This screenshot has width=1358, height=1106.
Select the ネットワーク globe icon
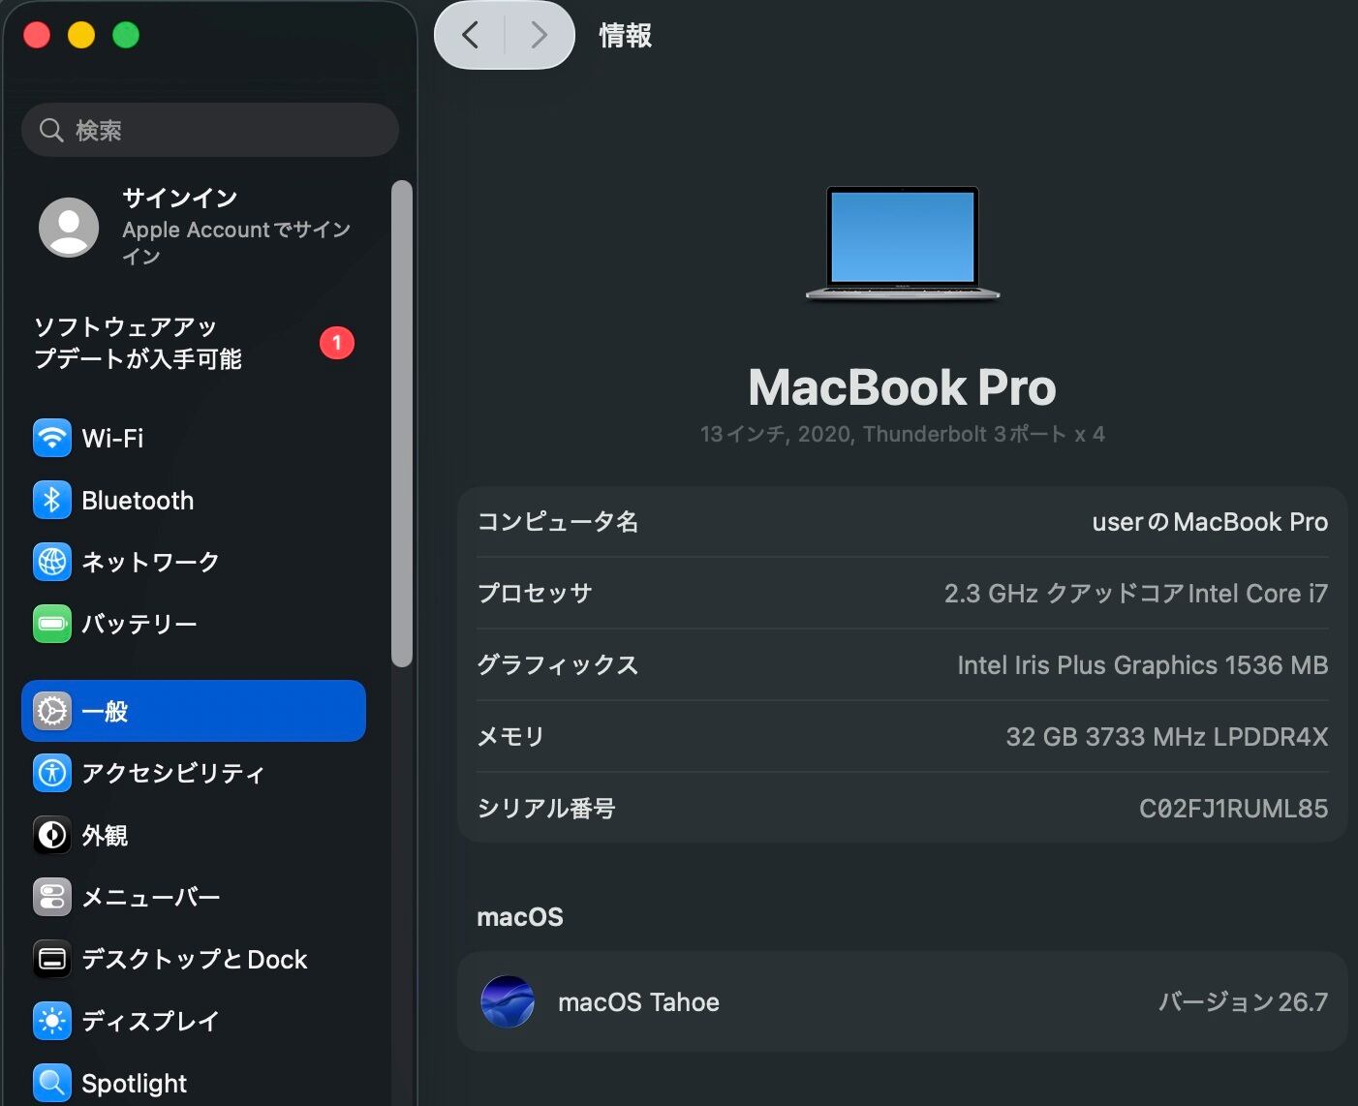click(52, 563)
